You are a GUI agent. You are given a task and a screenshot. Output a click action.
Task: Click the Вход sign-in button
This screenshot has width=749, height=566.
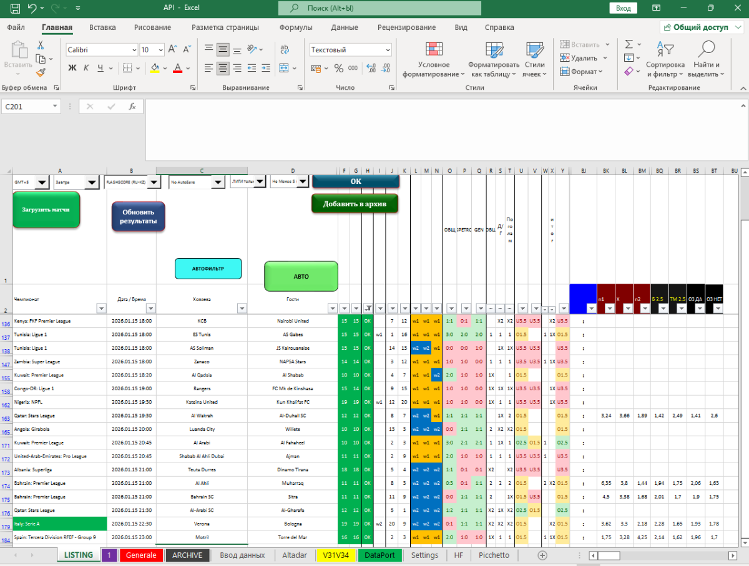pos(623,8)
